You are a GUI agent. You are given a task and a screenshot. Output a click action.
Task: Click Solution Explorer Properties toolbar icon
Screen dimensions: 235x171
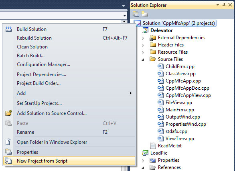136,14
